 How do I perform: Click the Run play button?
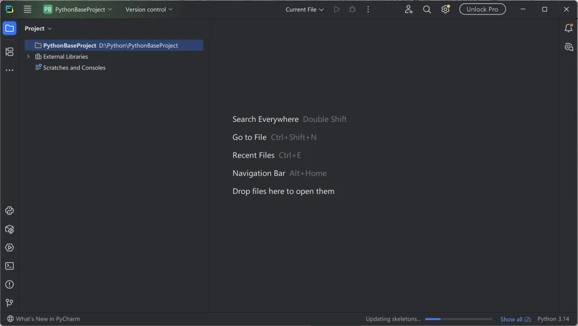pos(337,9)
